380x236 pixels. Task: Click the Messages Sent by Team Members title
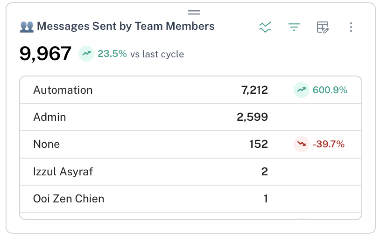[x=126, y=27]
